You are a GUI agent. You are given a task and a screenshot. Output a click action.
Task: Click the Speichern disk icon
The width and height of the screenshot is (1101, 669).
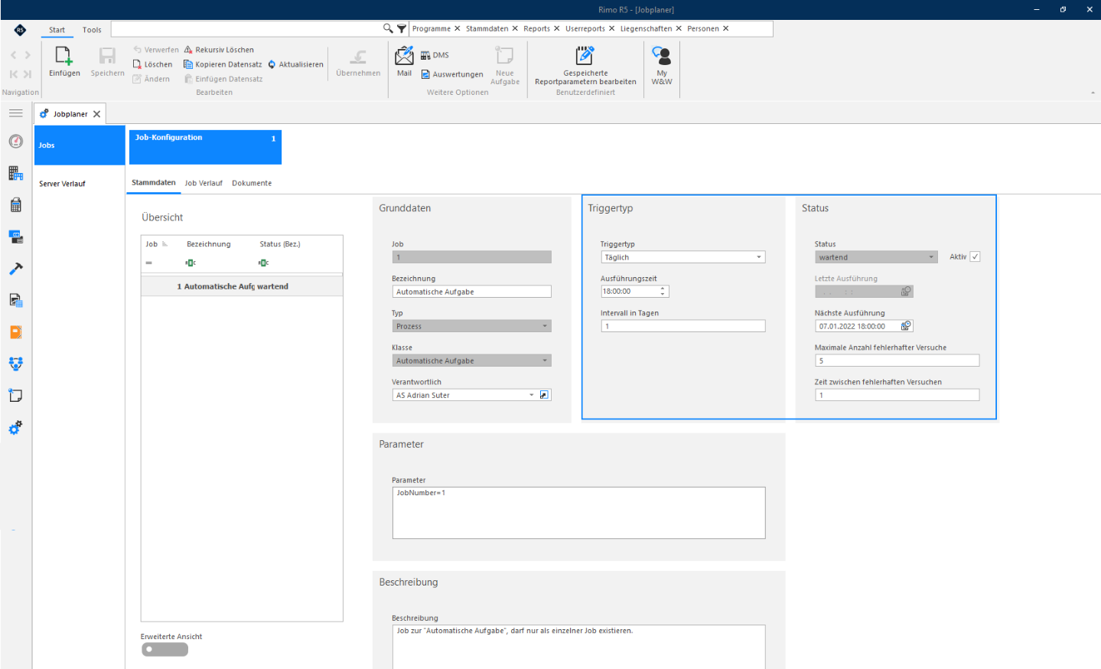(x=107, y=57)
